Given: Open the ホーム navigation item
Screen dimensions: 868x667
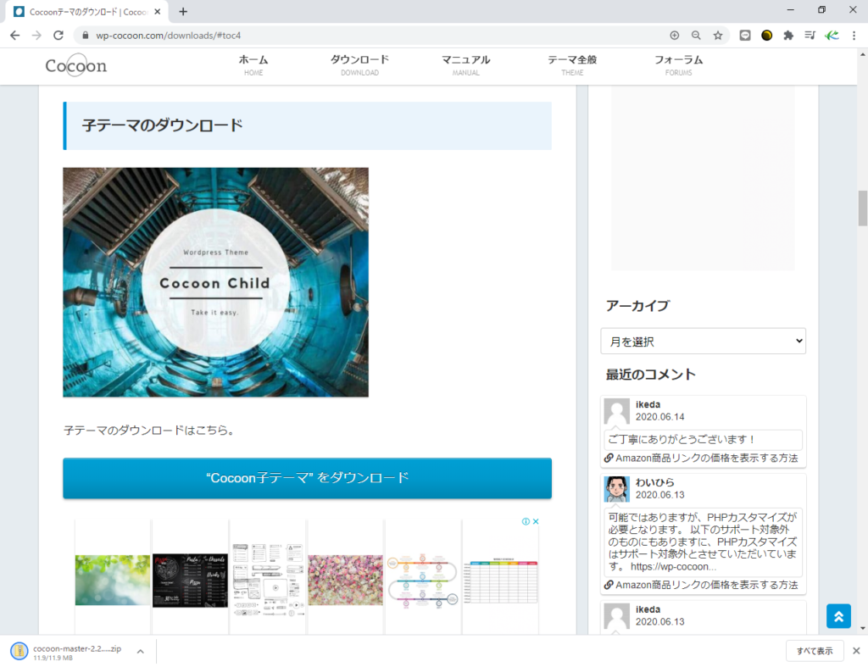Looking at the screenshot, I should 253,64.
